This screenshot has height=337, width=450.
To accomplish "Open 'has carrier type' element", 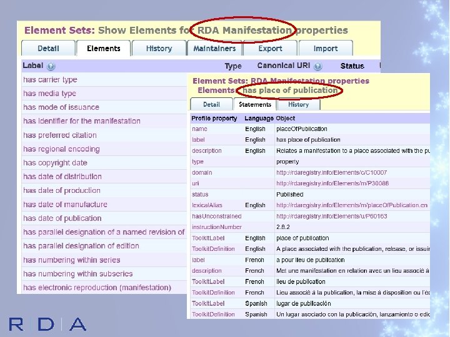I will [x=50, y=80].
